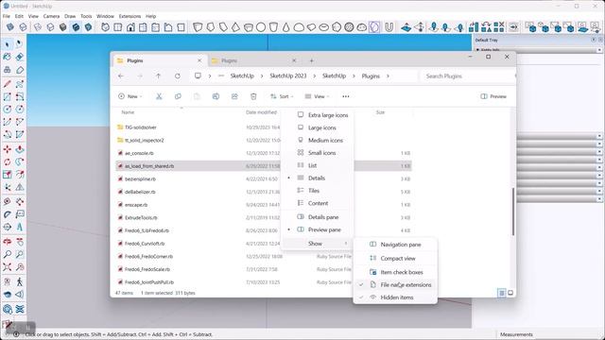Go up one folder level
Viewport: 605px width, 340px height.
pyautogui.click(x=158, y=76)
